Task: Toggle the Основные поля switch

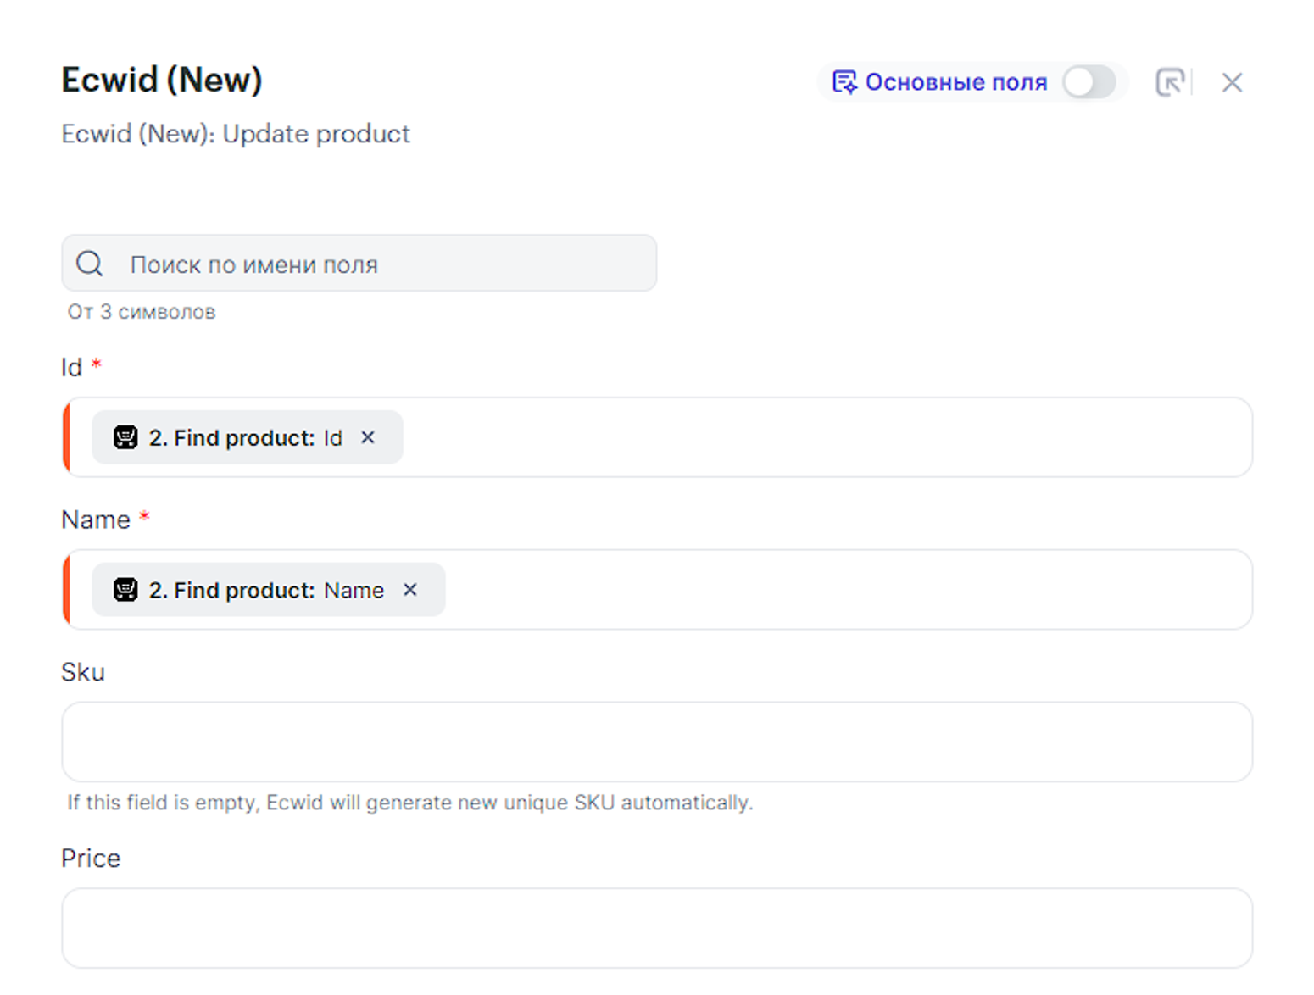Action: [1089, 82]
